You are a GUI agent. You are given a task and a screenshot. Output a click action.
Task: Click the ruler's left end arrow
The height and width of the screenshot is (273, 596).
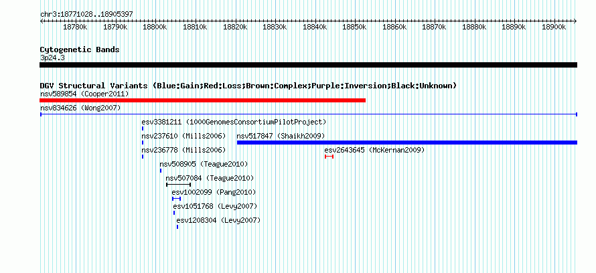coord(42,21)
